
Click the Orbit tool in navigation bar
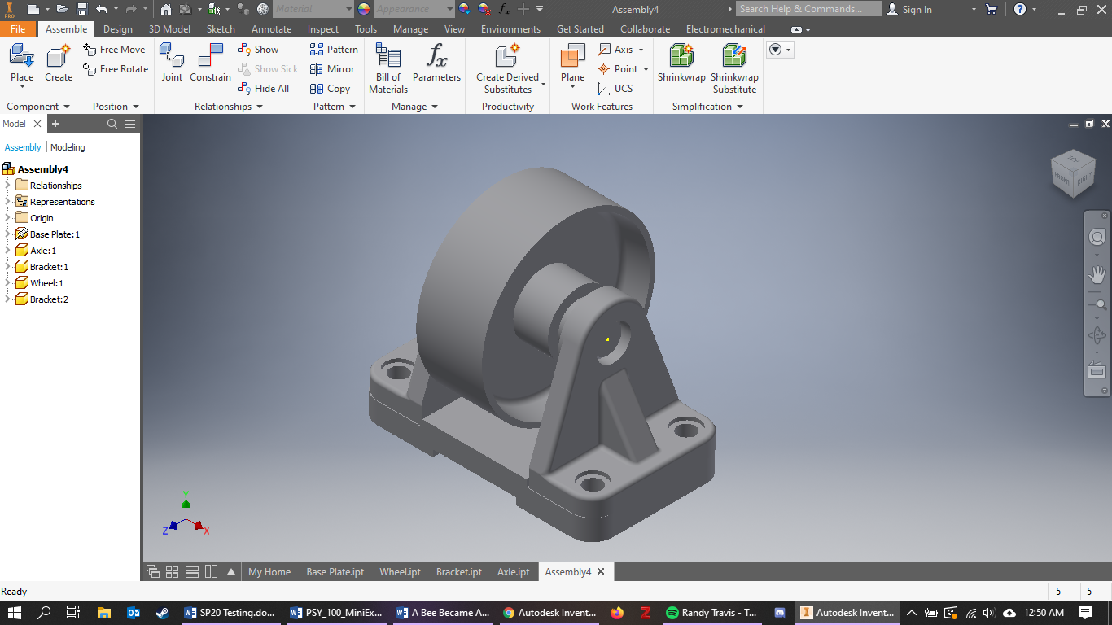click(1097, 335)
